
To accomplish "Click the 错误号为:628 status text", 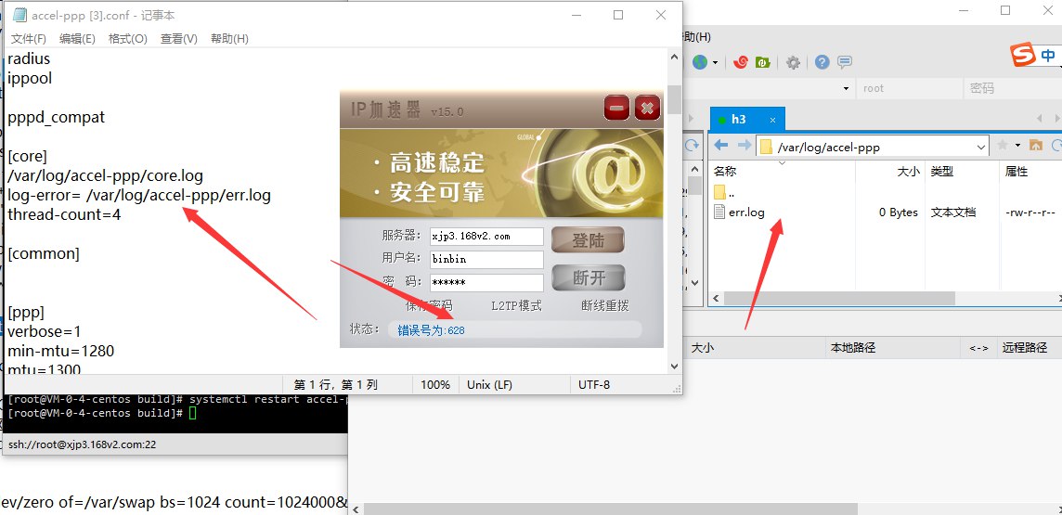I will [431, 330].
